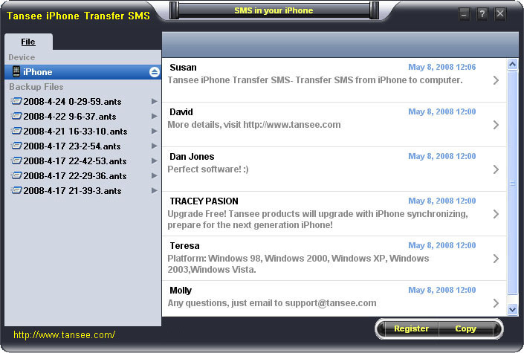Click message text 'Perfect software! :)'
Screen dimensions: 524x353
[208, 169]
